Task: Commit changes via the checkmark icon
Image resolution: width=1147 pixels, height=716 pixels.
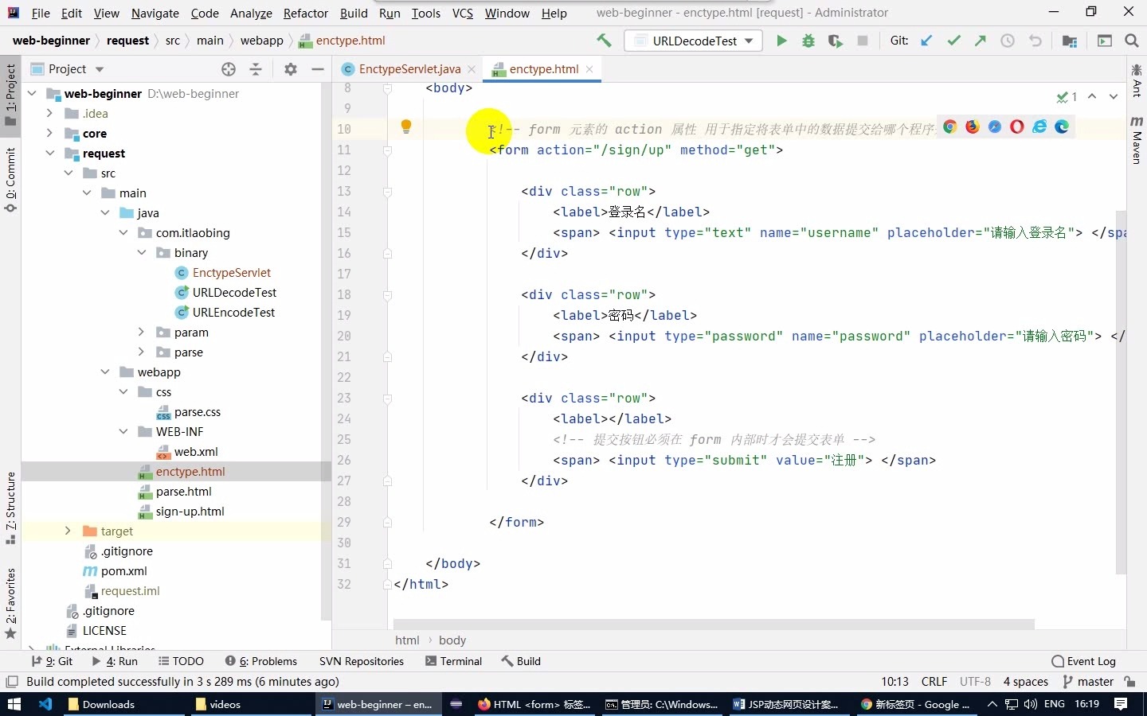Action: click(x=953, y=41)
